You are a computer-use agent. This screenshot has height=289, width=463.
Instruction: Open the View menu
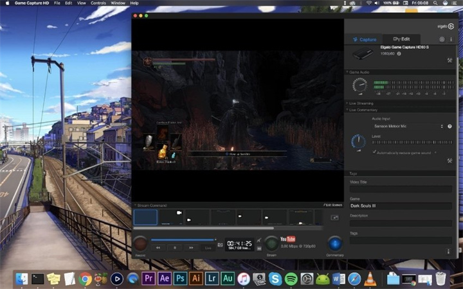pyautogui.click(x=81, y=3)
